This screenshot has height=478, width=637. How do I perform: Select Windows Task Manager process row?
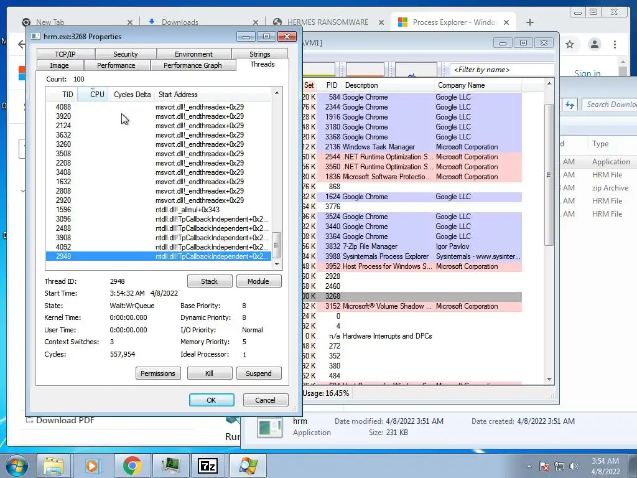pos(412,147)
